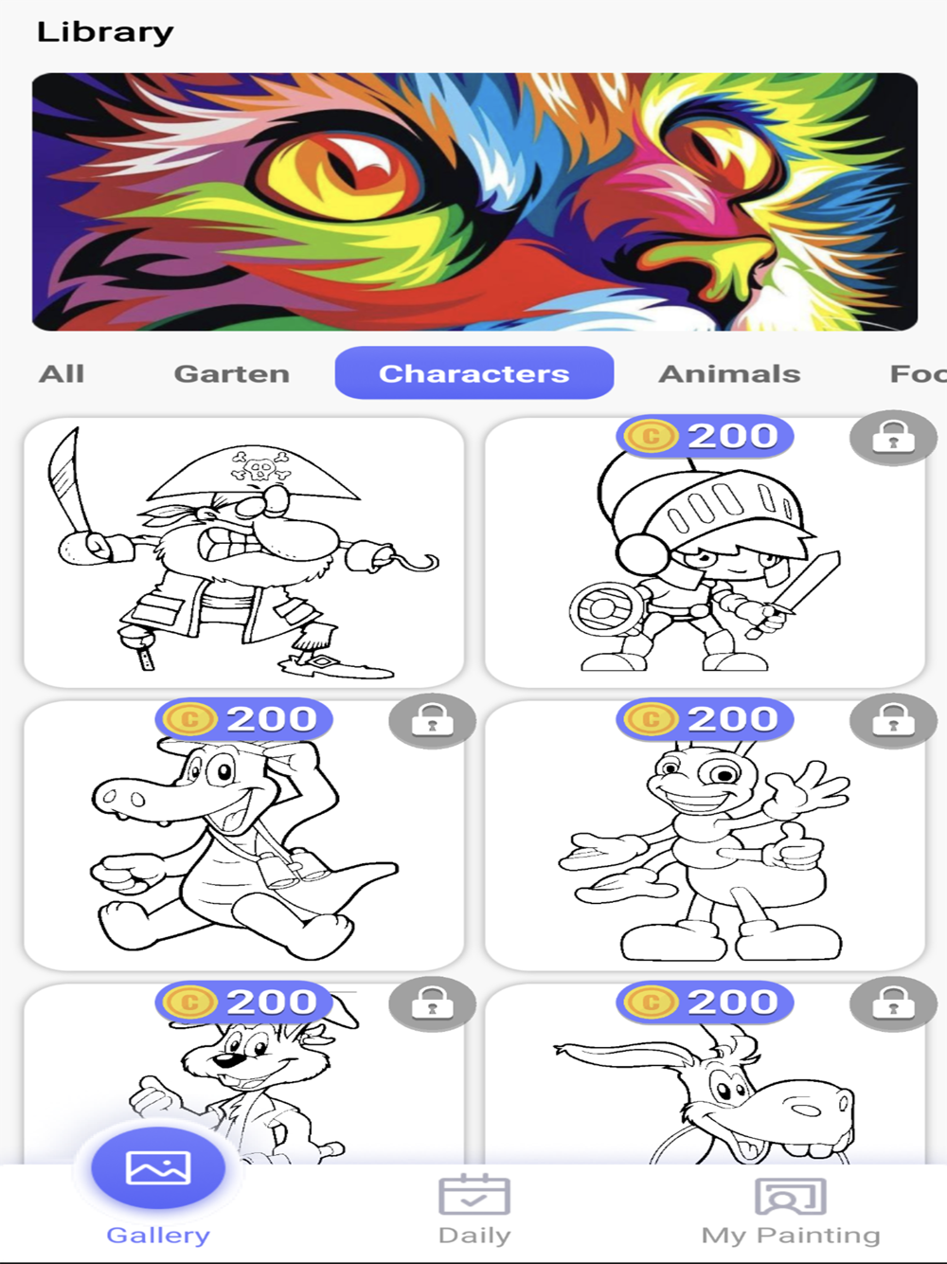Tap the lock icon on ant drawing
Screen dimensions: 947x1264
click(x=893, y=721)
